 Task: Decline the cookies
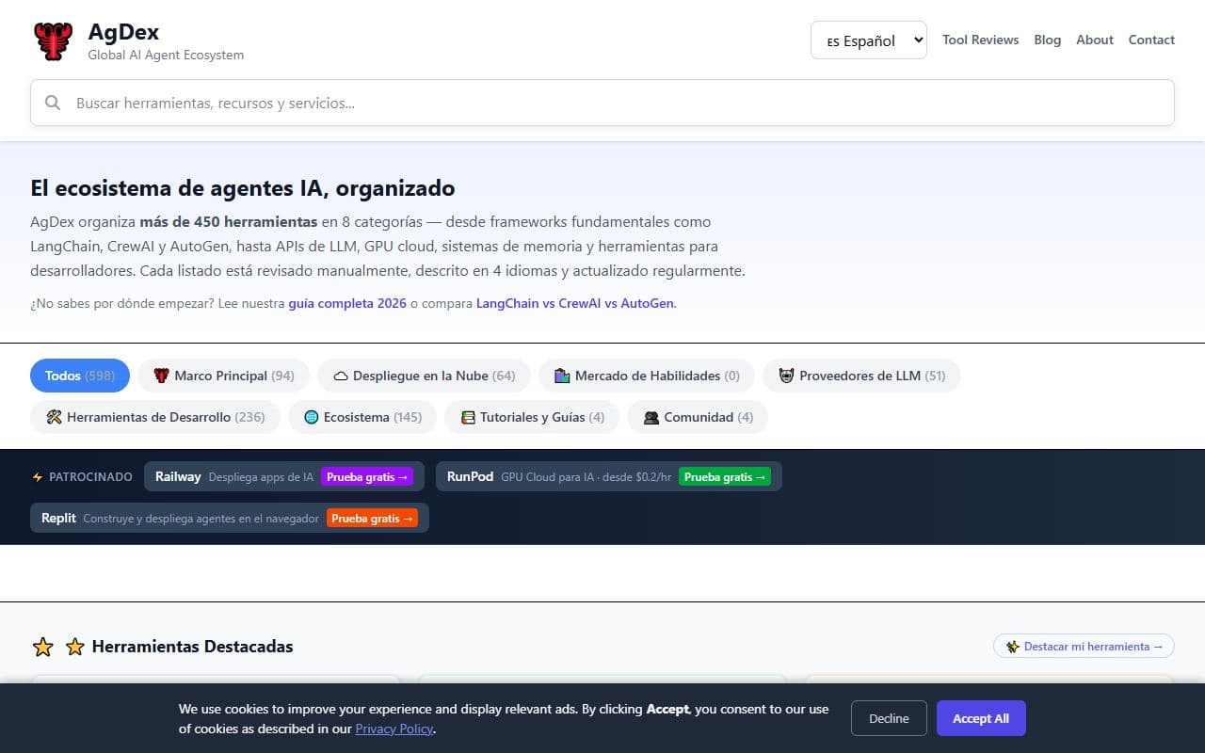click(889, 718)
